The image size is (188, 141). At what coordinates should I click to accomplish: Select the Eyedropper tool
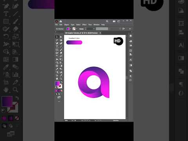(x=57, y=69)
